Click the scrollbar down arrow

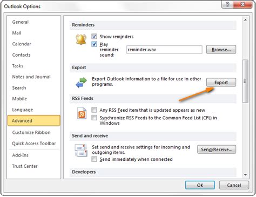245,174
